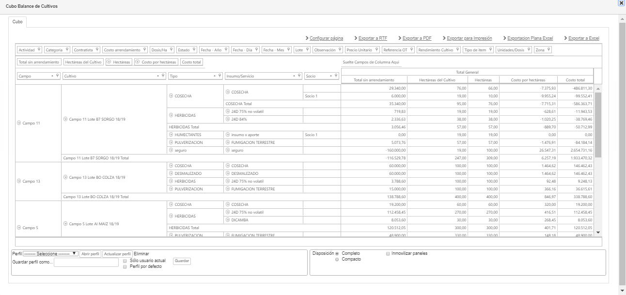Close the Cubo Balance de Cultivos window
Viewport: 626px width, 295px height.
click(x=621, y=3)
